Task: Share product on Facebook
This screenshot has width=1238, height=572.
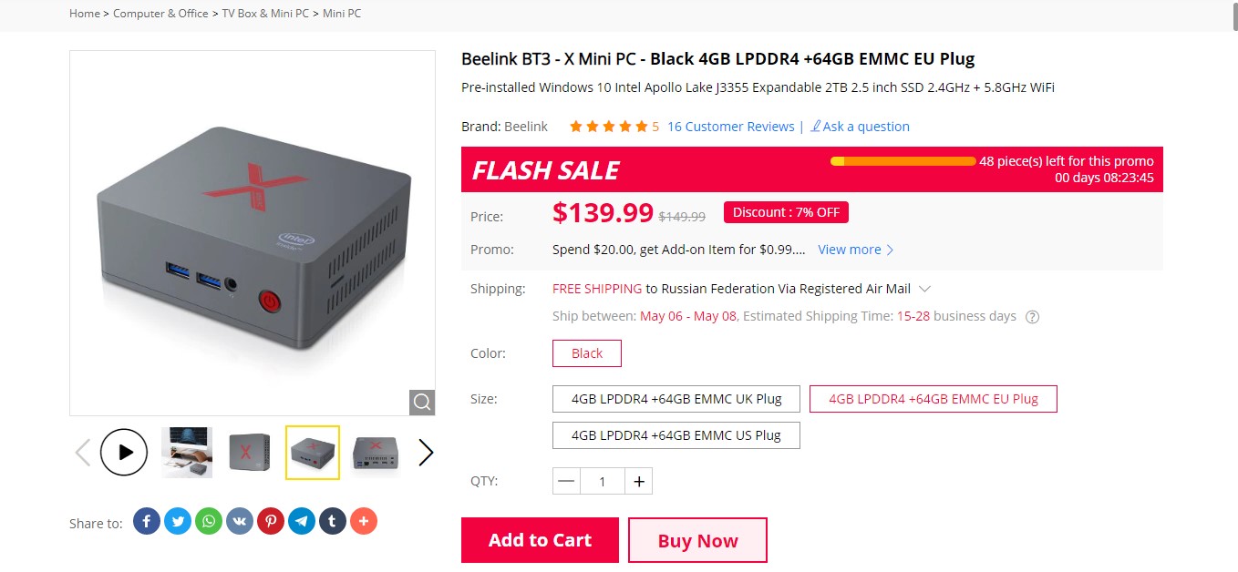Action: point(147,521)
